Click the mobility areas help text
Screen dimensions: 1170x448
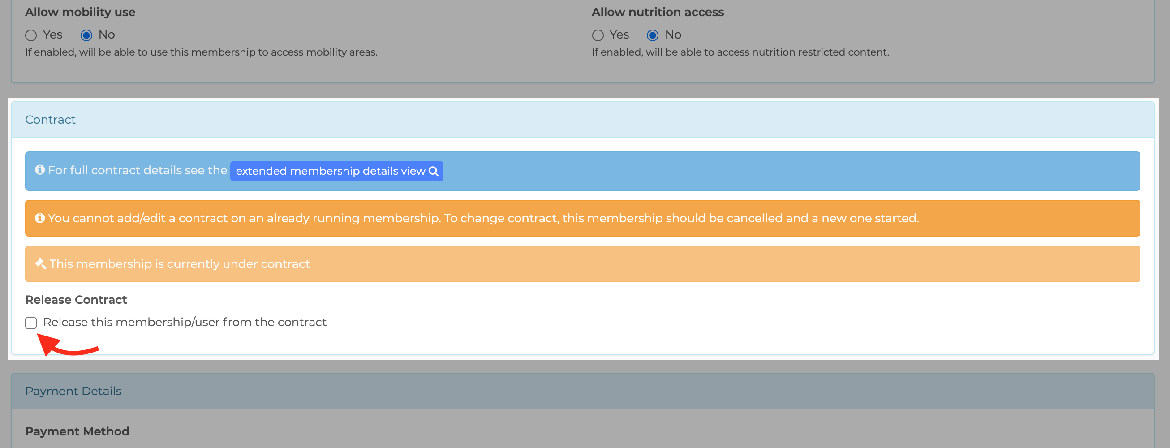coord(201,52)
